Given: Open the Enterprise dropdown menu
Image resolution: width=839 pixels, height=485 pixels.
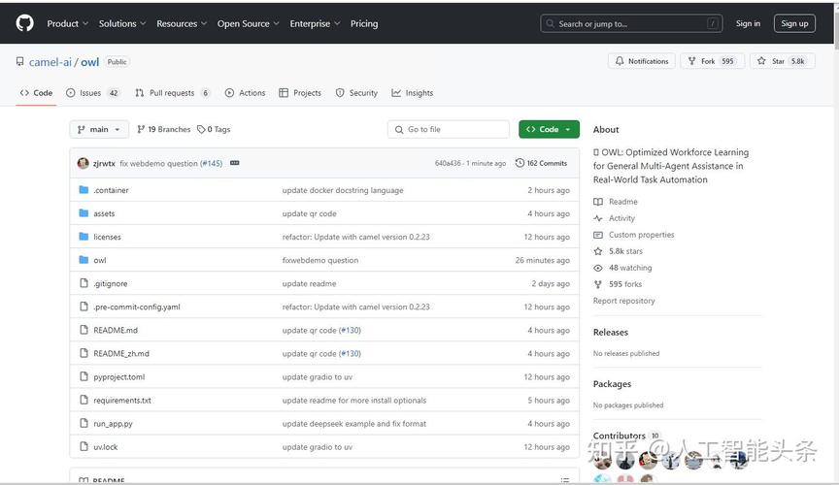Looking at the screenshot, I should tap(315, 23).
